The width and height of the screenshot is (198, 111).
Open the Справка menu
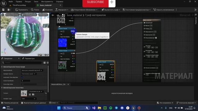click(59, 2)
